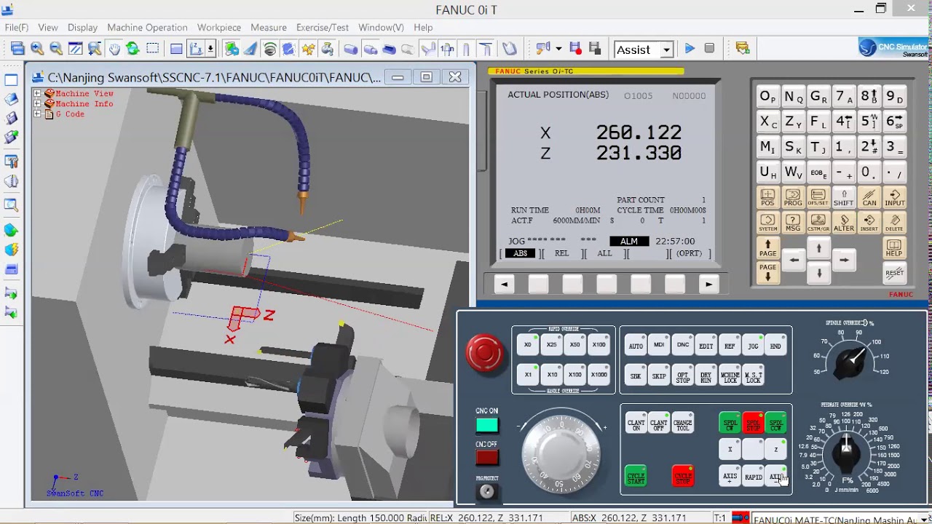The image size is (932, 524).
Task: Expand the Machine View tree node
Action: coord(37,93)
